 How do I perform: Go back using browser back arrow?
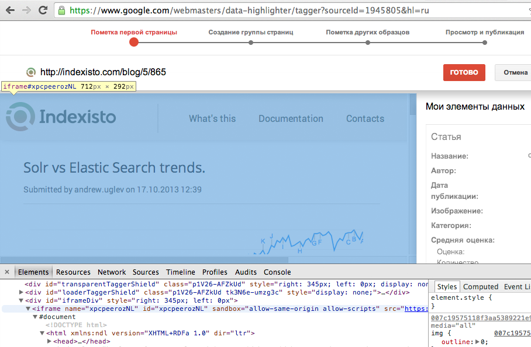pyautogui.click(x=11, y=10)
